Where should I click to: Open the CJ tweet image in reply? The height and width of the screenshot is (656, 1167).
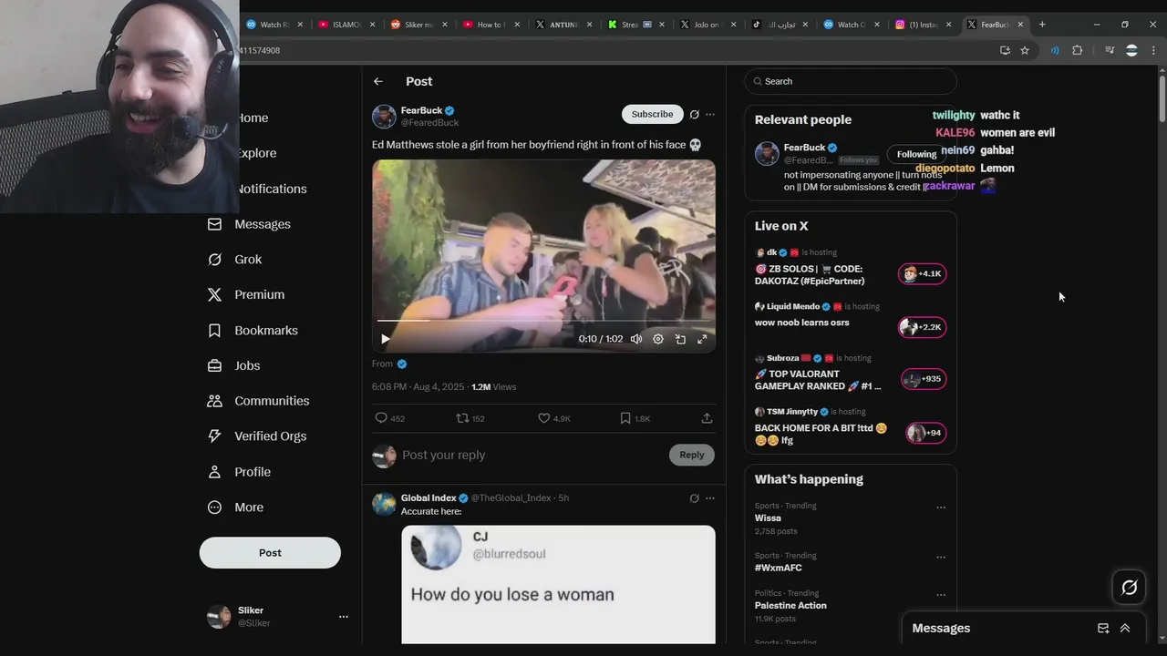(558, 584)
